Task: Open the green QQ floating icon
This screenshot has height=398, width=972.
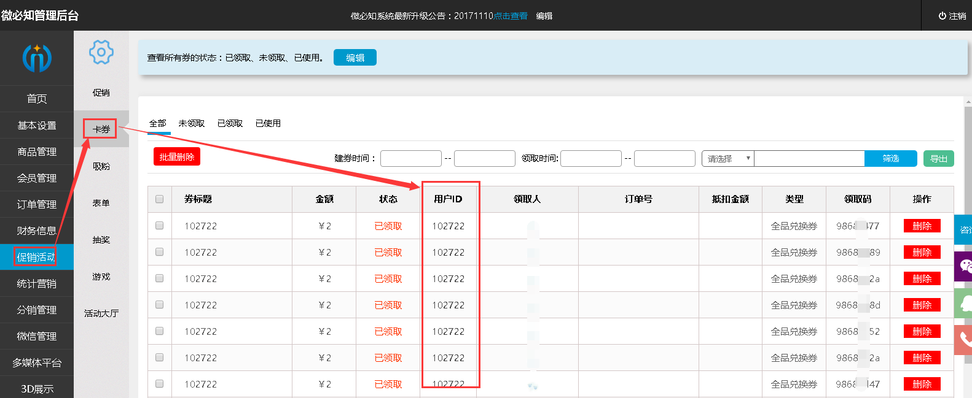Action: (x=964, y=303)
